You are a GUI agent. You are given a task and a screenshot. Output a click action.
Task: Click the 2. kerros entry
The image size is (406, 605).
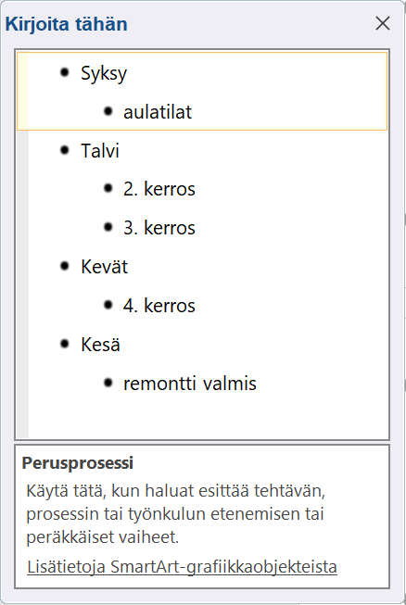pos(159,189)
